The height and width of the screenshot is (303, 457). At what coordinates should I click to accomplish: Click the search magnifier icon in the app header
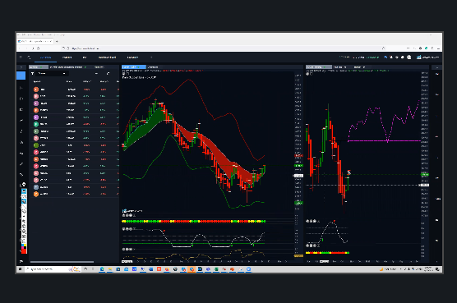[x=29, y=57]
